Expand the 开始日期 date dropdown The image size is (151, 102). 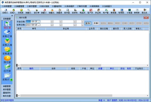coord(39,22)
